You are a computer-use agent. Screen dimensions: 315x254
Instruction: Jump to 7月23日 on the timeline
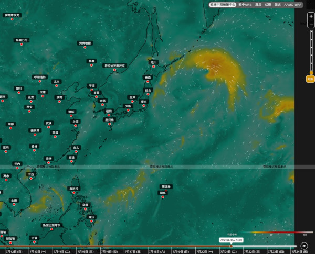[276, 251]
